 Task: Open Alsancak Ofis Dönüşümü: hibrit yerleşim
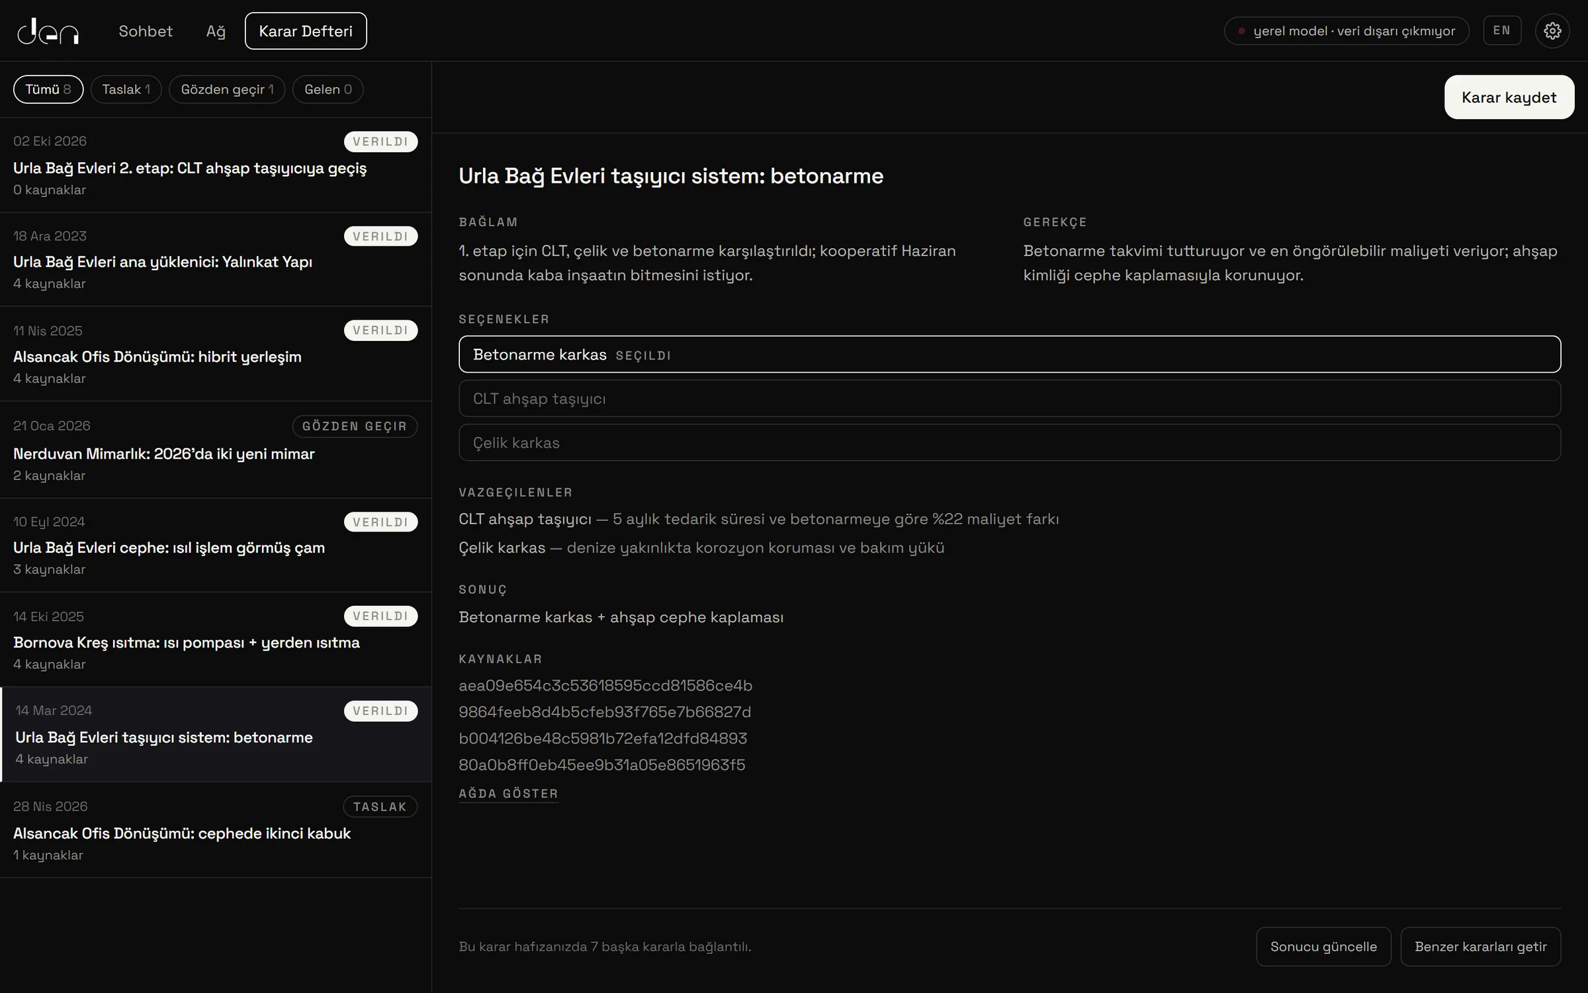click(x=216, y=354)
